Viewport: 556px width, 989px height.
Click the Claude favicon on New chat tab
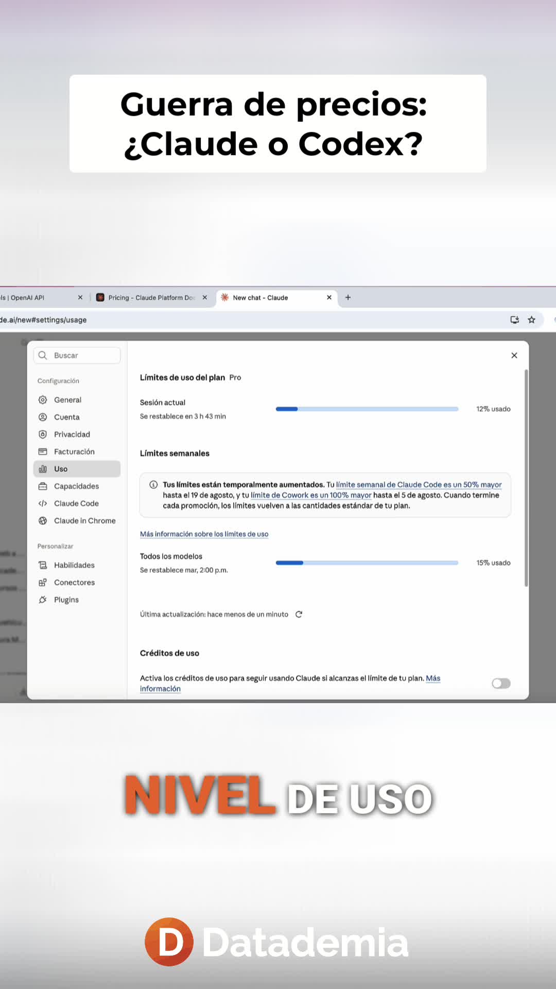(225, 297)
